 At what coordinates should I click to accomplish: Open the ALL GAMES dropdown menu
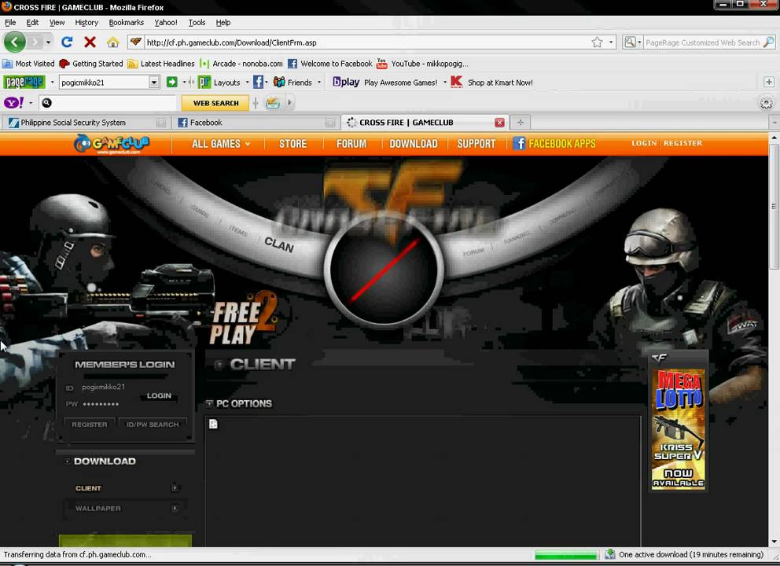click(221, 144)
